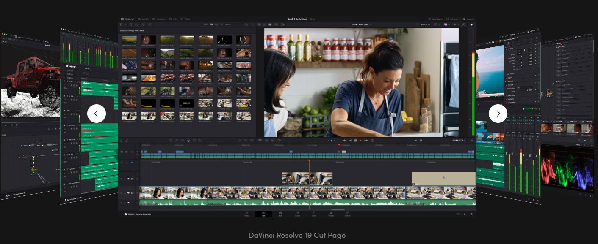Open the Timeline Resolution dropdown
The width and height of the screenshot is (598, 244).
pyautogui.click(x=437, y=24)
